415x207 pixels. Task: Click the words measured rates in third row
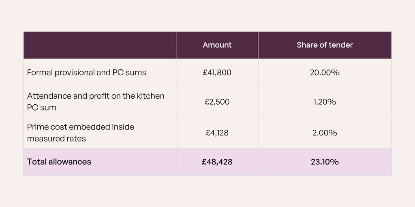56,139
